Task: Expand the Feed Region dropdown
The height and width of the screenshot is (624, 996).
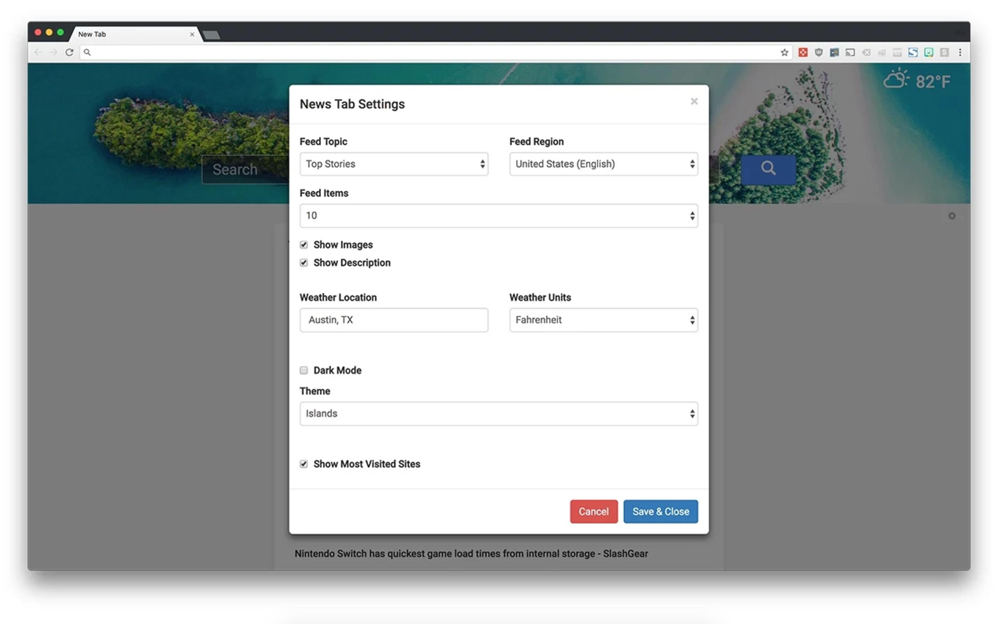Action: 603,164
